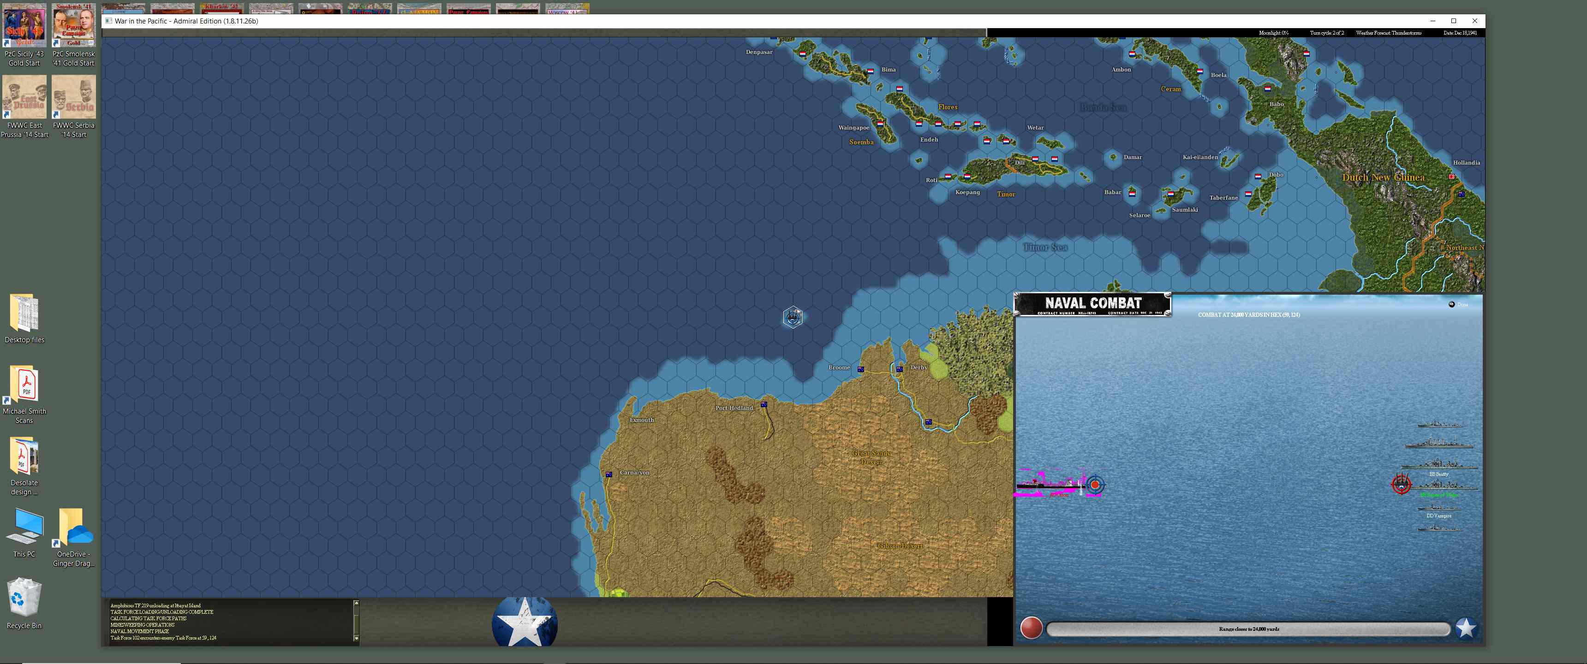Click the Done arrow in Naval Combat

pyautogui.click(x=1452, y=304)
